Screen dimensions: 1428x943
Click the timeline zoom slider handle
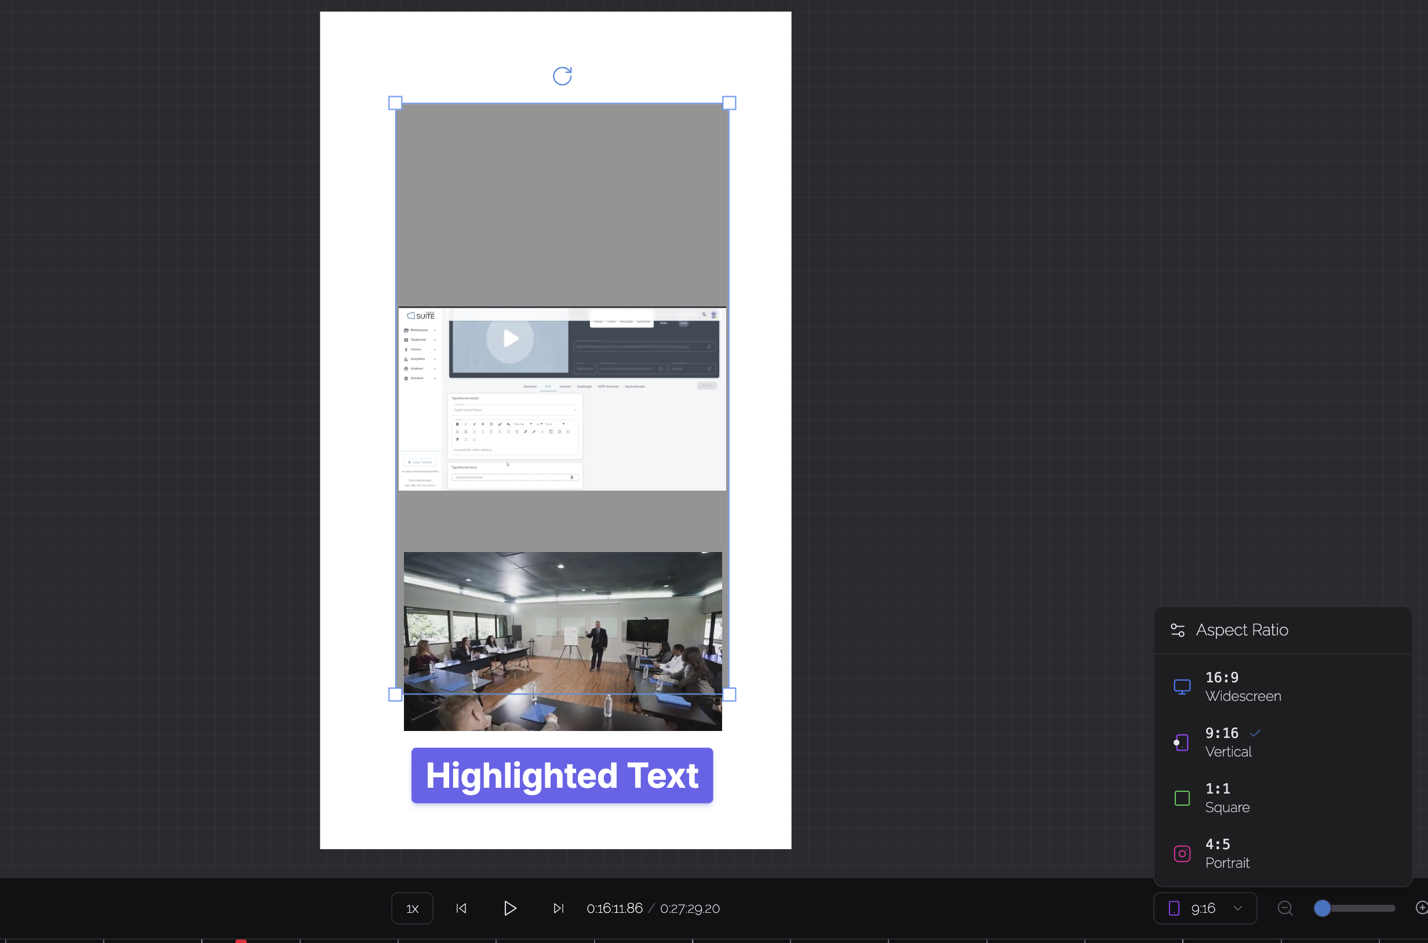1322,908
